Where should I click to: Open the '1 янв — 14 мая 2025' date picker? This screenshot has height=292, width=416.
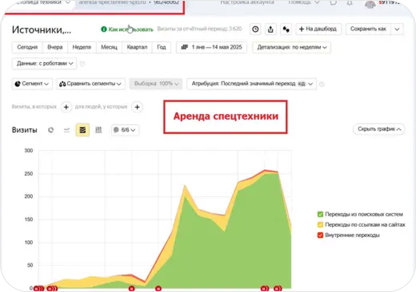(x=211, y=48)
